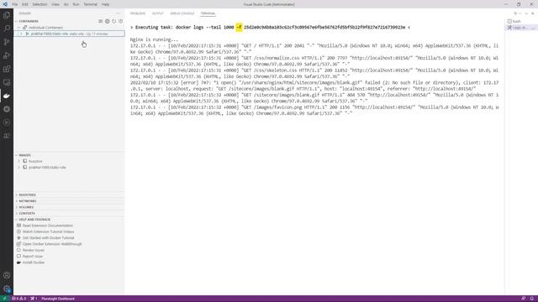Open the Extensions view

(7, 69)
